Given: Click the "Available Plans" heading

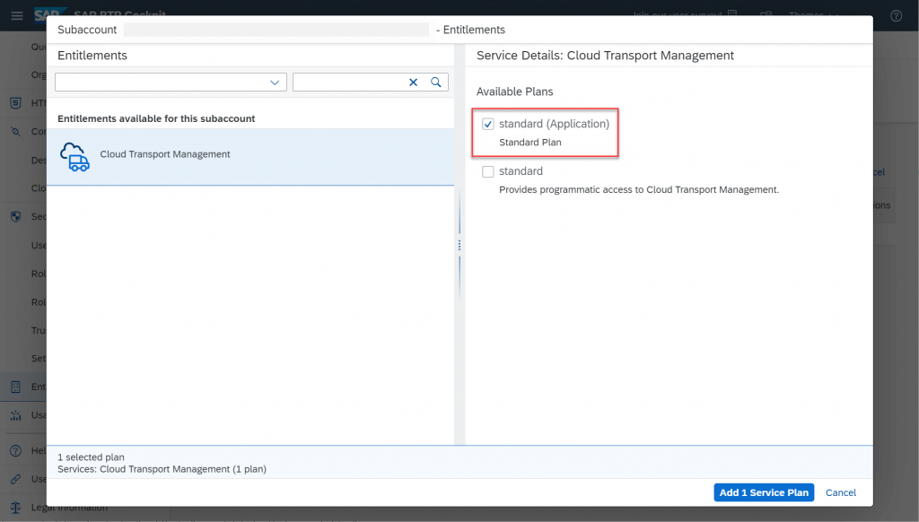Looking at the screenshot, I should 514,91.
